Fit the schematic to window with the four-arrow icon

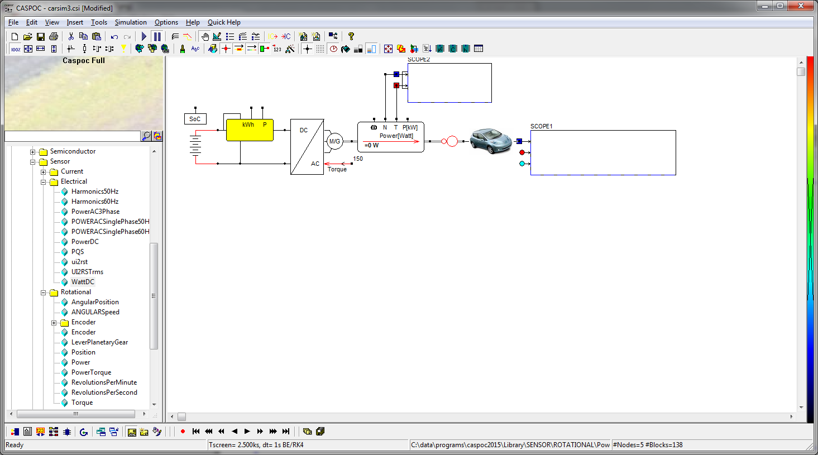tap(28, 49)
